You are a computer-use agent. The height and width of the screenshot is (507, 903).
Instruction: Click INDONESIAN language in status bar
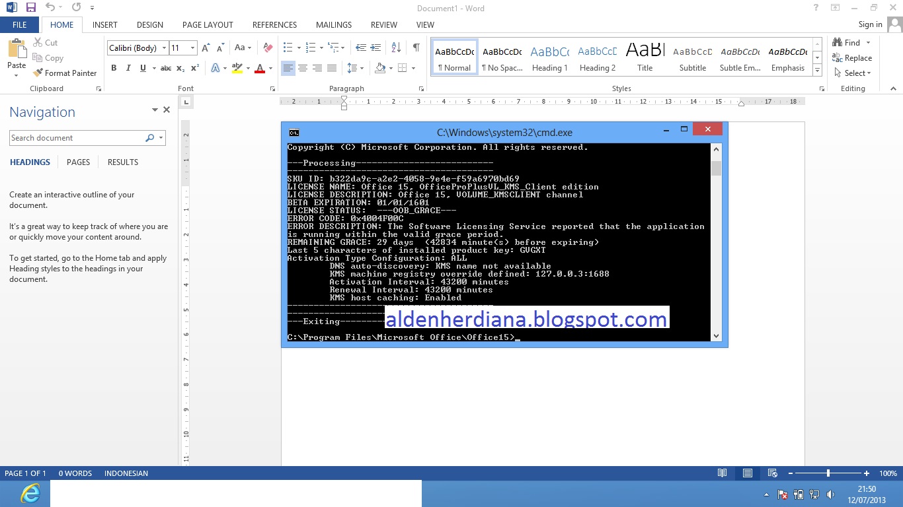[x=126, y=473]
